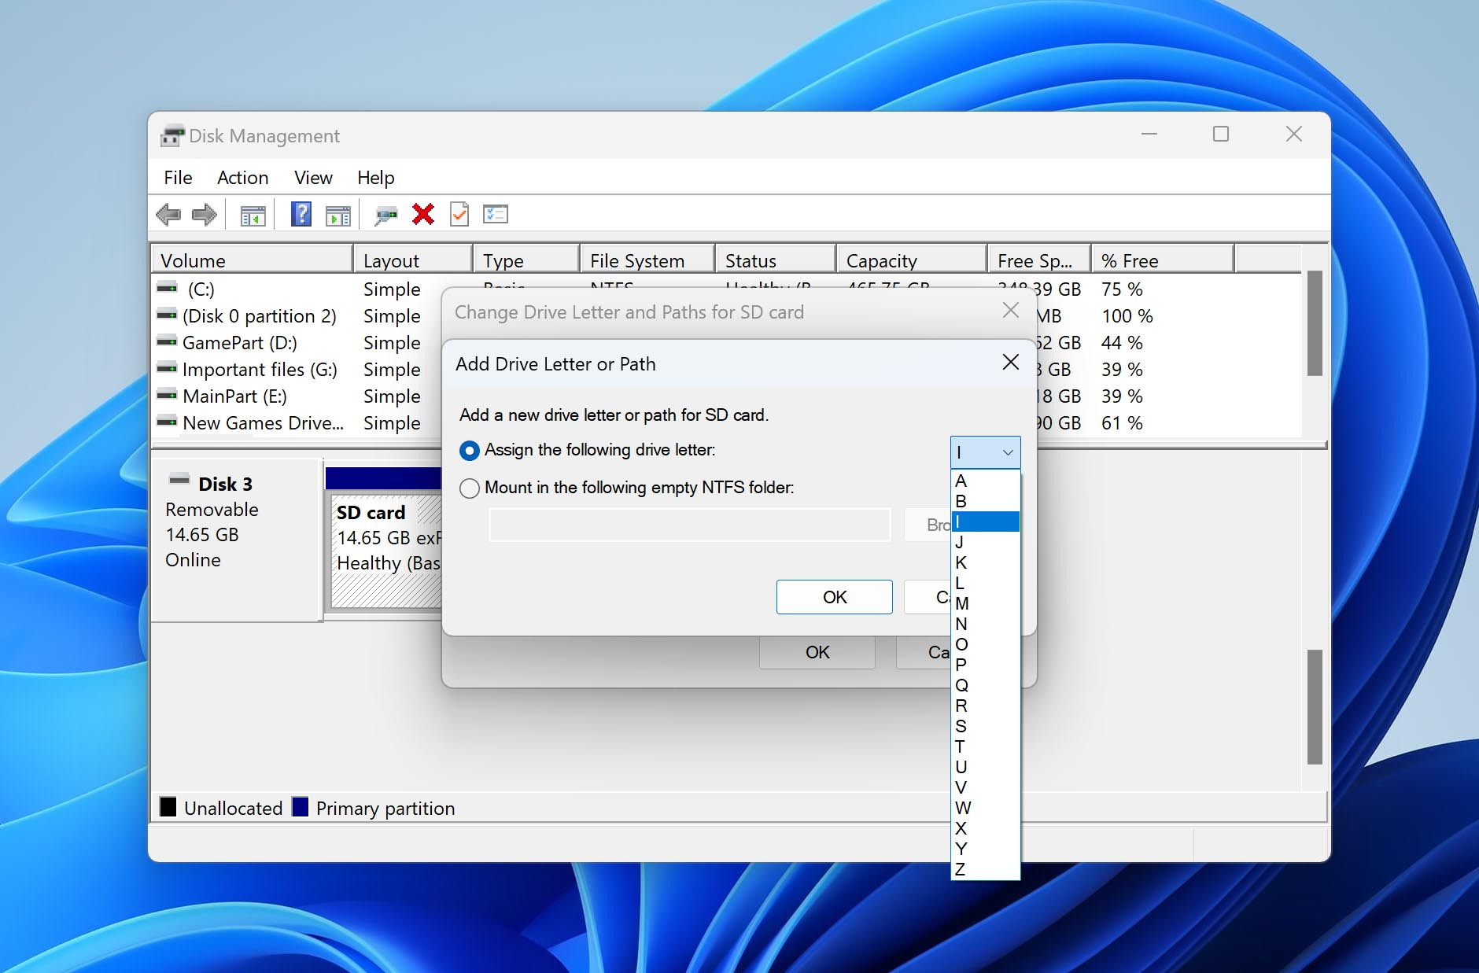
Task: Click the Show/Hide Console Tree icon
Action: [x=253, y=215]
